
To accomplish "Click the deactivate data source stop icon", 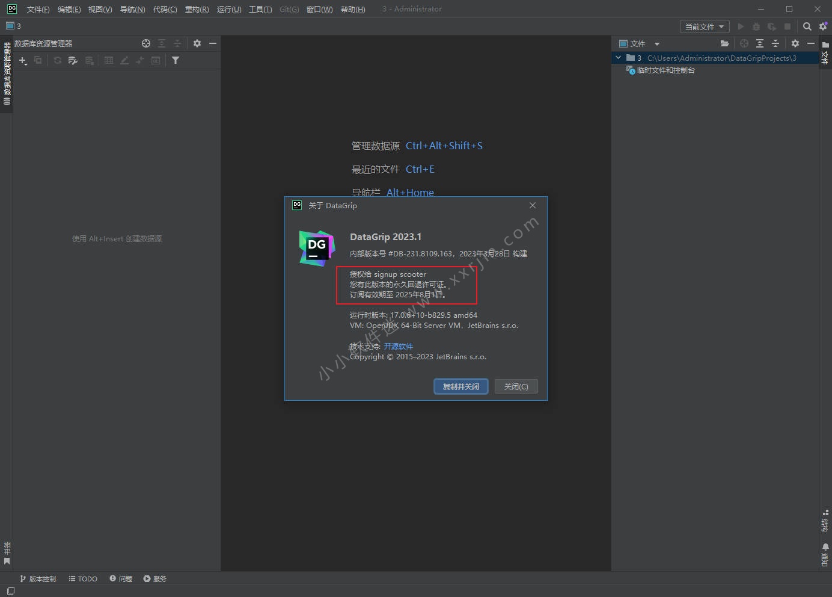I will tap(89, 60).
